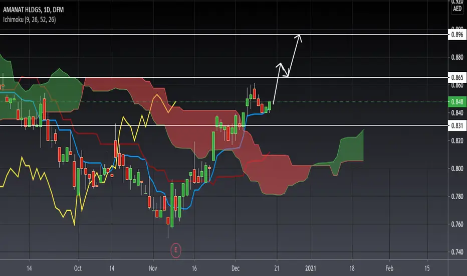Click the 0.800 price scale value
The height and width of the screenshot is (276, 467).
[x=457, y=168]
